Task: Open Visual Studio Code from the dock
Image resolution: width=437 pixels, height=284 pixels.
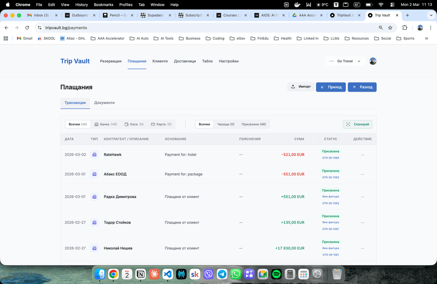Action: coord(168,274)
